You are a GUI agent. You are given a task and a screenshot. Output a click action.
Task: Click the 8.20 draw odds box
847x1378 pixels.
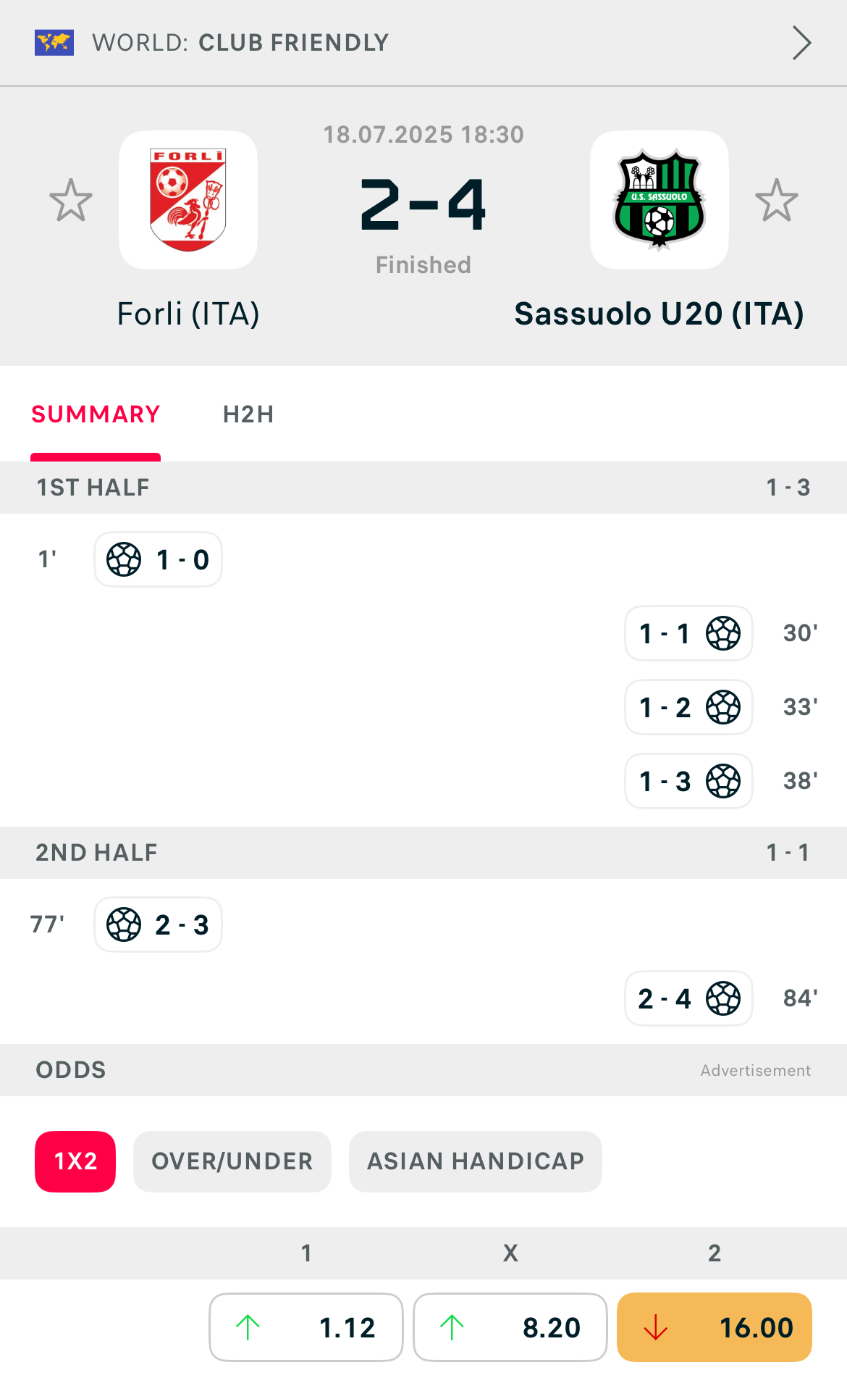(510, 1327)
